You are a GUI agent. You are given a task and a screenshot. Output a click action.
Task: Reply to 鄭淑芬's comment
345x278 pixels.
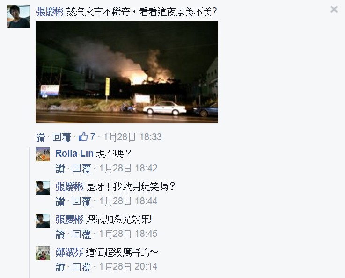point(81,267)
